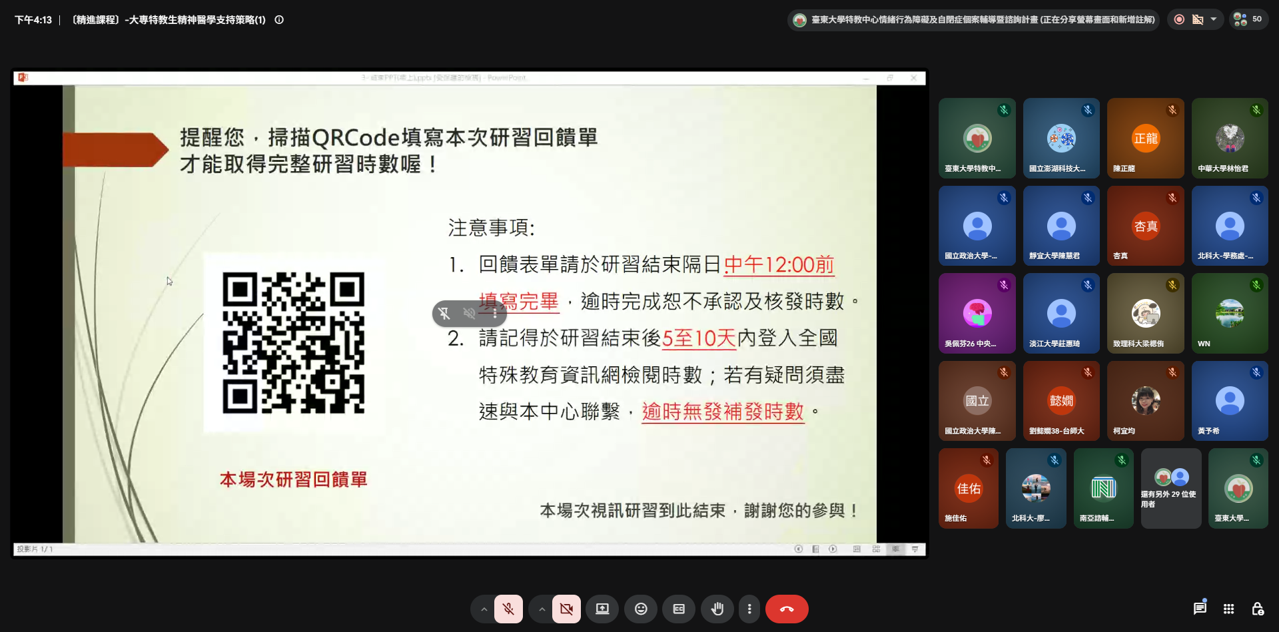Show the 29 other users tile
This screenshot has width=1279, height=632.
(1171, 488)
